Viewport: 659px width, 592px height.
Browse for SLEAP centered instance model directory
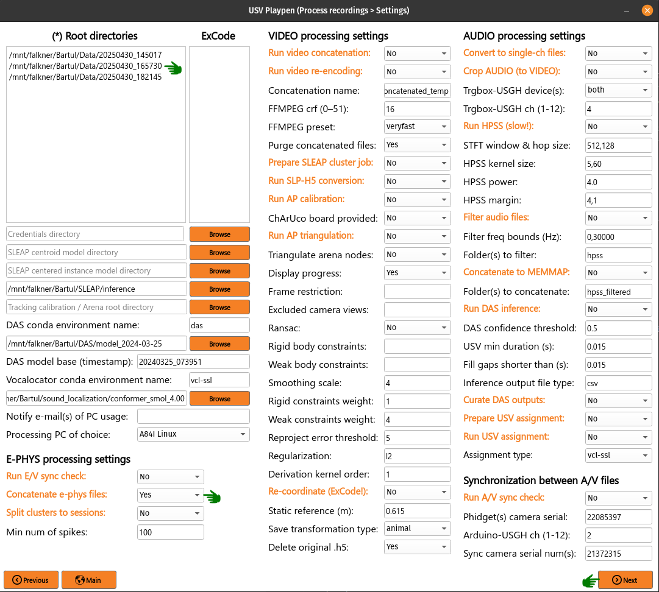[x=219, y=271]
